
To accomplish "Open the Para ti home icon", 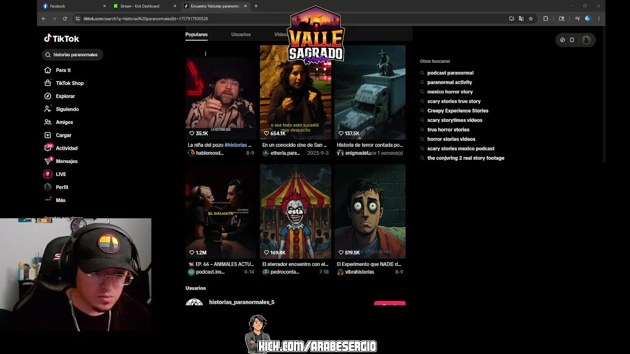I will [x=48, y=70].
